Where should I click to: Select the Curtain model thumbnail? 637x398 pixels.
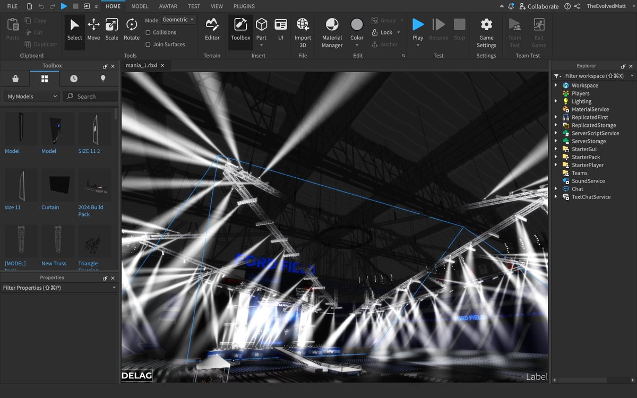58,185
